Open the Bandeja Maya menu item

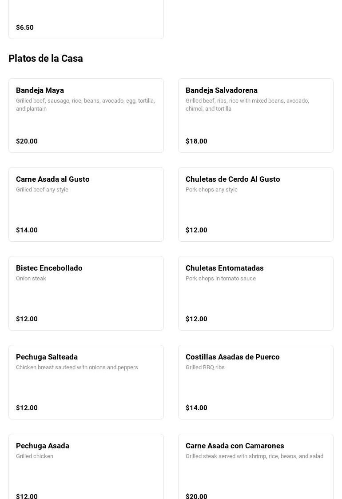pos(40,90)
